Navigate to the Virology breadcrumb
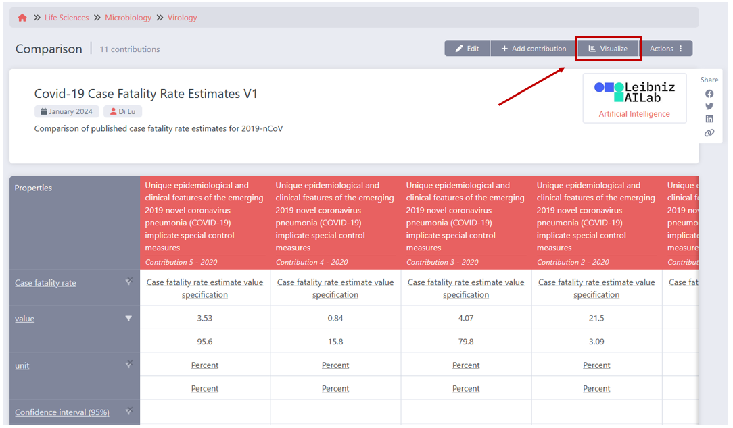 pos(182,17)
